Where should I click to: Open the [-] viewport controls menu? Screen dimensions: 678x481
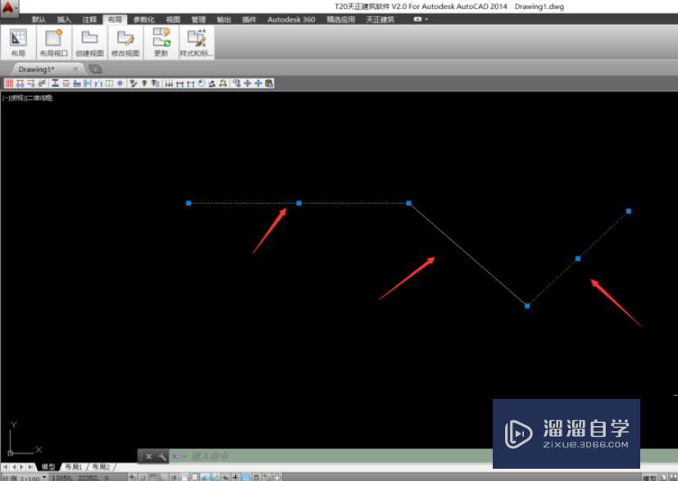[x=6, y=98]
